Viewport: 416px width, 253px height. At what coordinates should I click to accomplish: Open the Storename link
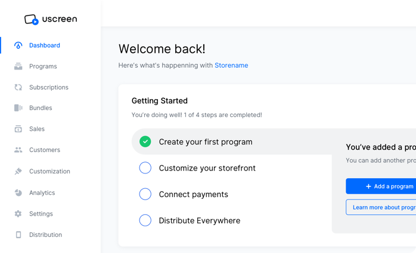[x=231, y=65]
